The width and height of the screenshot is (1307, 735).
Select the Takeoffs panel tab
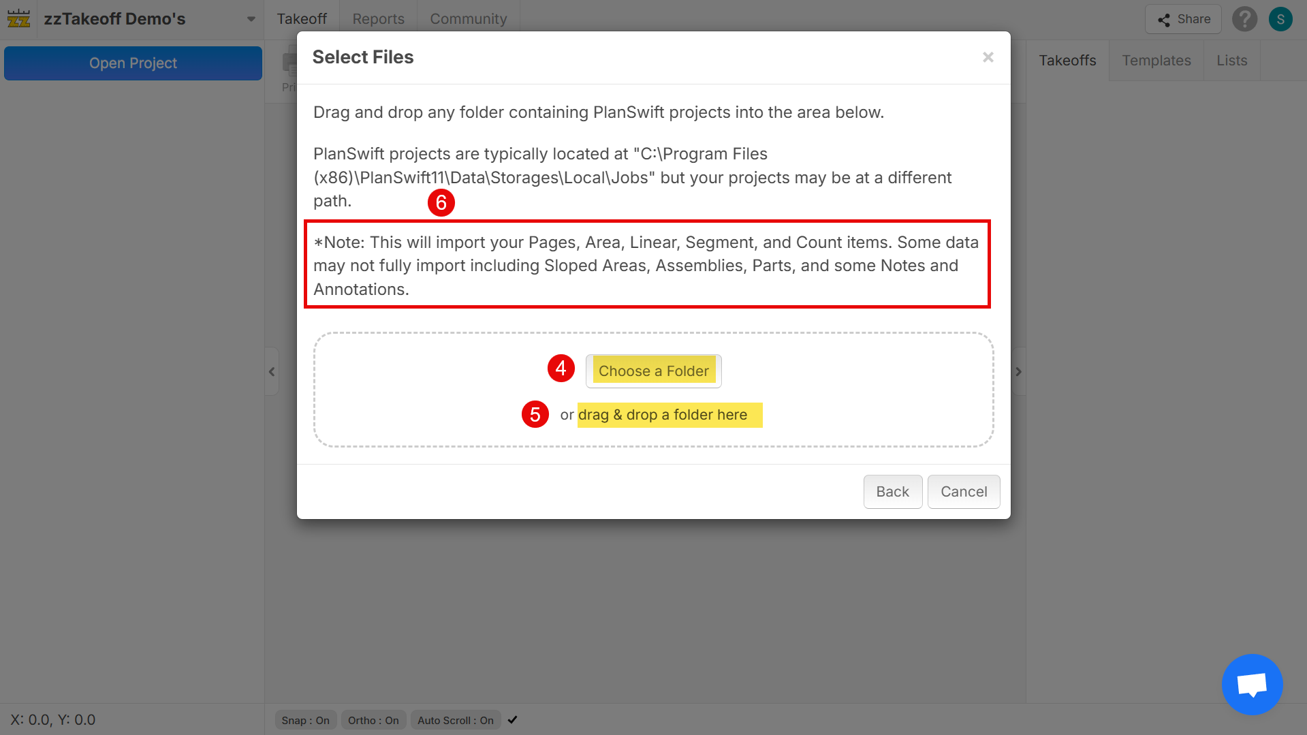(x=1067, y=61)
